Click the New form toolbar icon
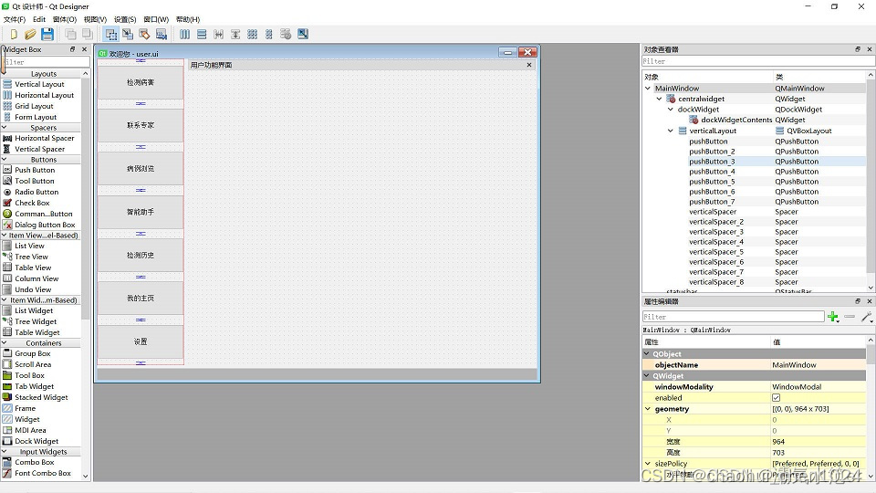The height and width of the screenshot is (493, 876). 14,34
